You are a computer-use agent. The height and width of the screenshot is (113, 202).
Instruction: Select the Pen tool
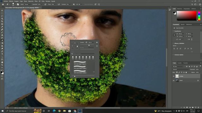point(2,51)
